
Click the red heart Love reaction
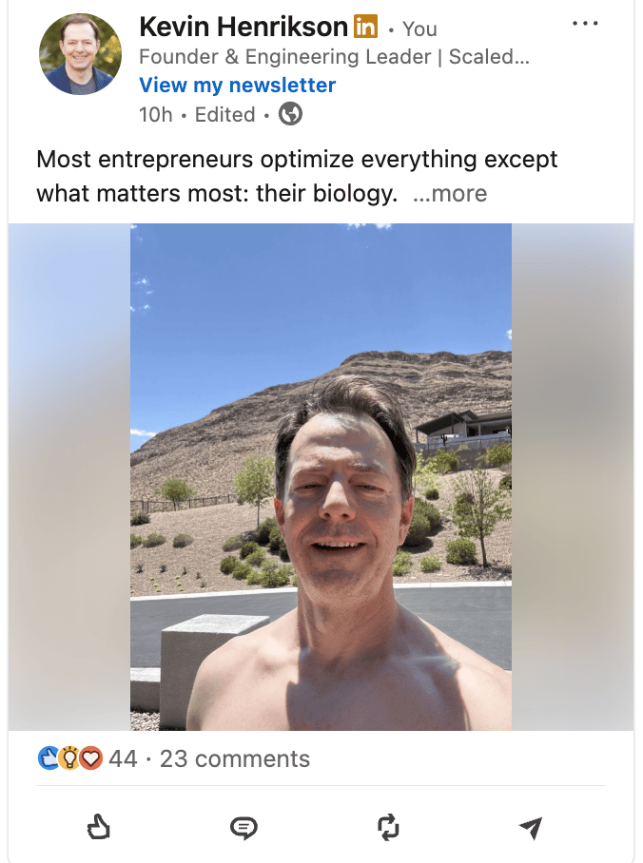pyautogui.click(x=91, y=758)
